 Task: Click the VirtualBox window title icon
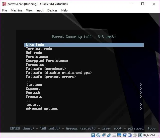[4, 4]
